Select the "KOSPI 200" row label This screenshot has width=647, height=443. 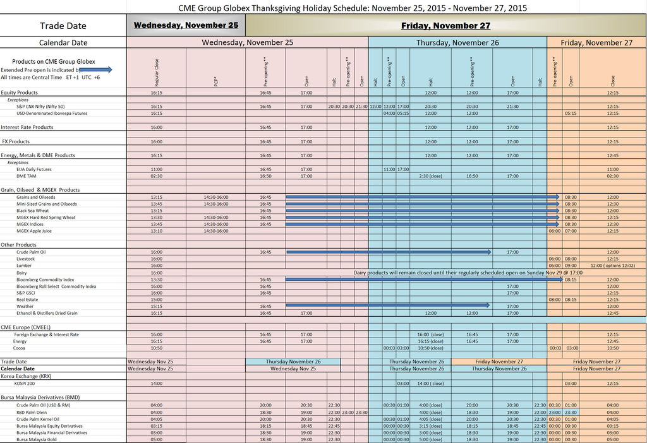25,383
